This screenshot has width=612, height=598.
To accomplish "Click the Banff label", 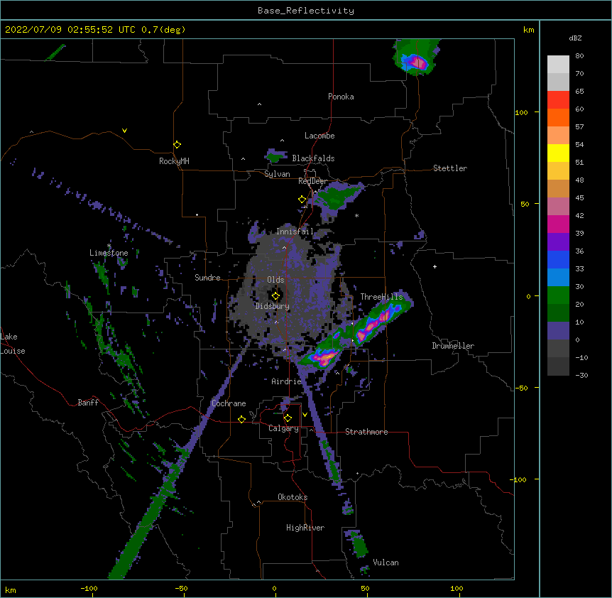I will point(88,403).
